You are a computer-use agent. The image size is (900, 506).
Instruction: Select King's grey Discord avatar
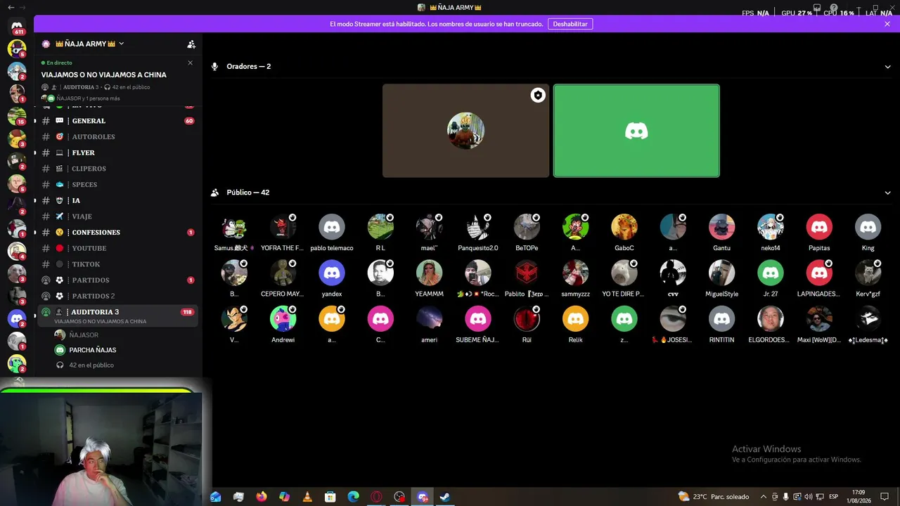(868, 227)
